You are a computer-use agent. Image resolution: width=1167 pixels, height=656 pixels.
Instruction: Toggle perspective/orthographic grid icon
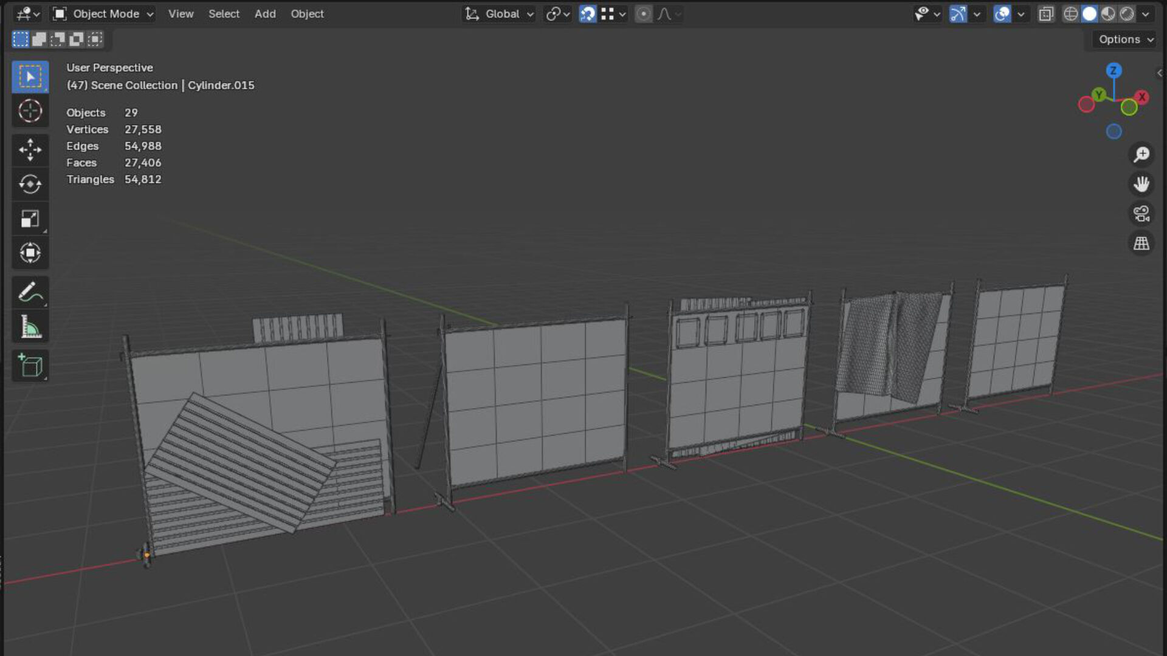1141,244
